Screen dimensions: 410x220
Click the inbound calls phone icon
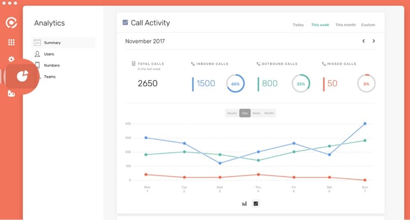click(x=193, y=64)
